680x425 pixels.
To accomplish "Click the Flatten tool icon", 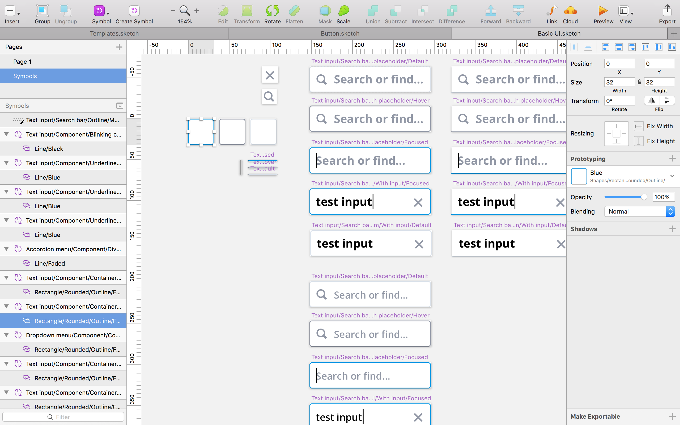I will click(x=294, y=10).
